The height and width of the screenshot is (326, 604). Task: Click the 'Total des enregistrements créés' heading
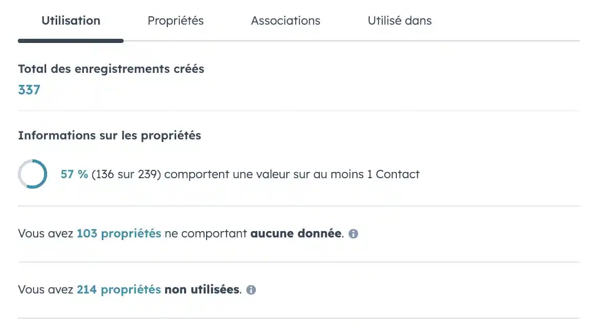click(111, 69)
